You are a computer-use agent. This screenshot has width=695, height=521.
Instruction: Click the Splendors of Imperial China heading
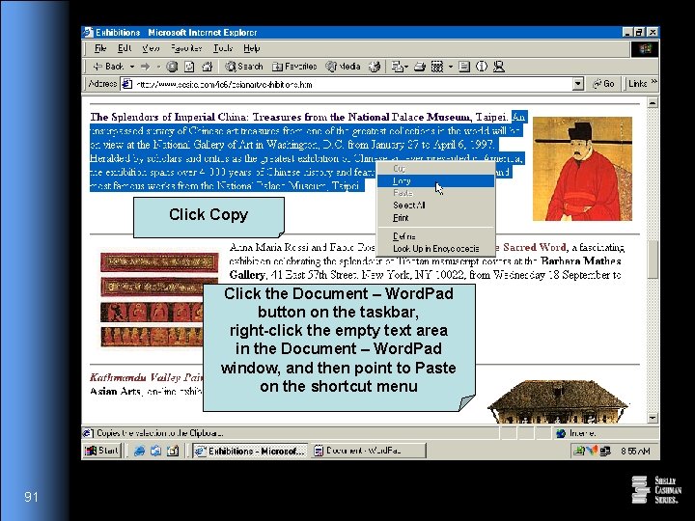click(299, 118)
